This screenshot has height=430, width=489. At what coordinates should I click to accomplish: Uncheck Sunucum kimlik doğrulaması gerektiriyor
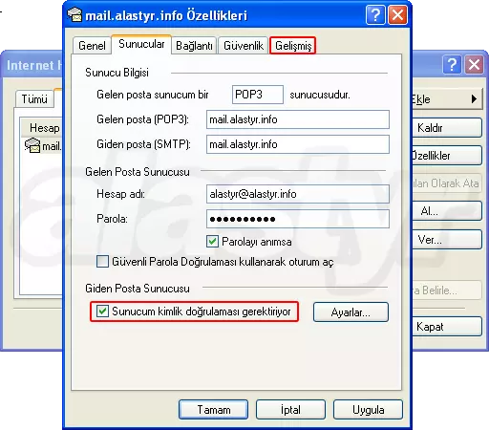102,312
